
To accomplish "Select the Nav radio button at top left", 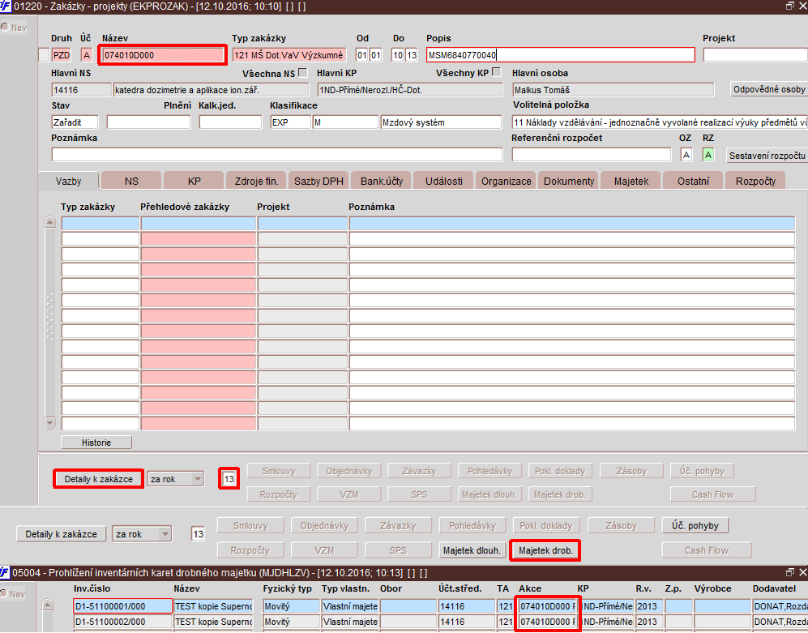I will pos(5,28).
